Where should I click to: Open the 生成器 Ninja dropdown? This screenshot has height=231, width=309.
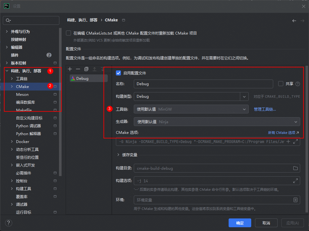(x=217, y=122)
